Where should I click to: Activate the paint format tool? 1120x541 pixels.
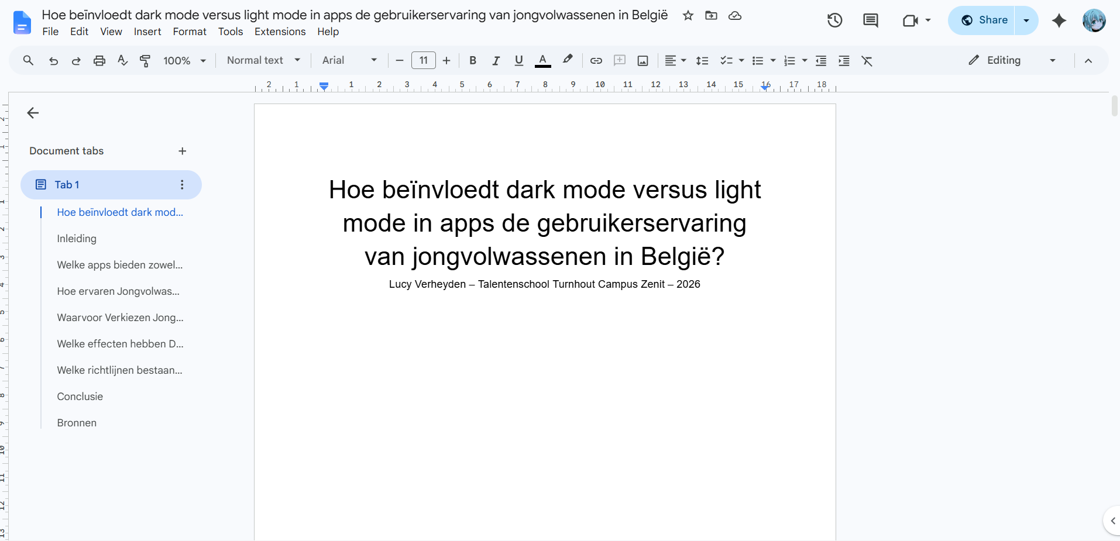click(145, 60)
